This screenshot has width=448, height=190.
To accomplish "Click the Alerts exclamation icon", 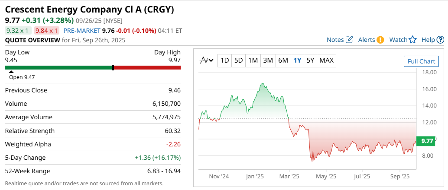I will pyautogui.click(x=380, y=40).
